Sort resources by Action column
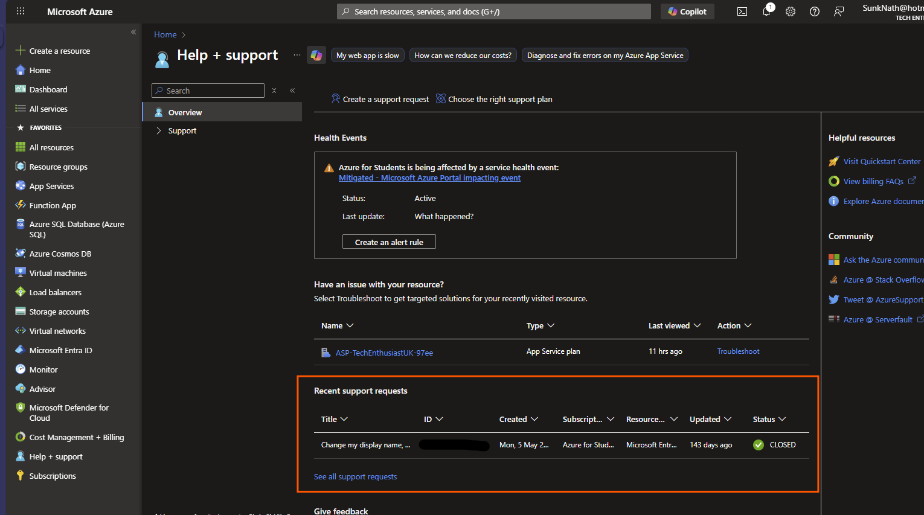Screen dimensions: 924x515 [734, 325]
